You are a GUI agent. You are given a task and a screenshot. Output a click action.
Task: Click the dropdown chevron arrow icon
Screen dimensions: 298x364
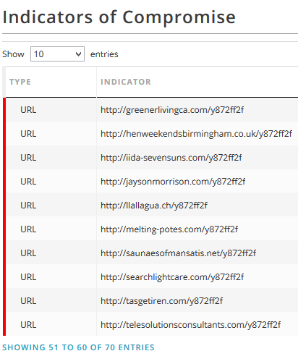coord(78,54)
